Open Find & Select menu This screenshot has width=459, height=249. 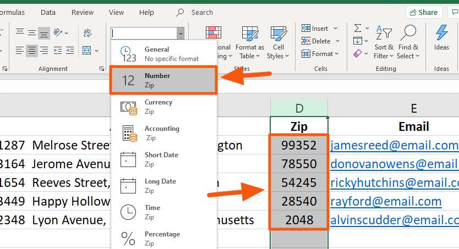tap(408, 43)
